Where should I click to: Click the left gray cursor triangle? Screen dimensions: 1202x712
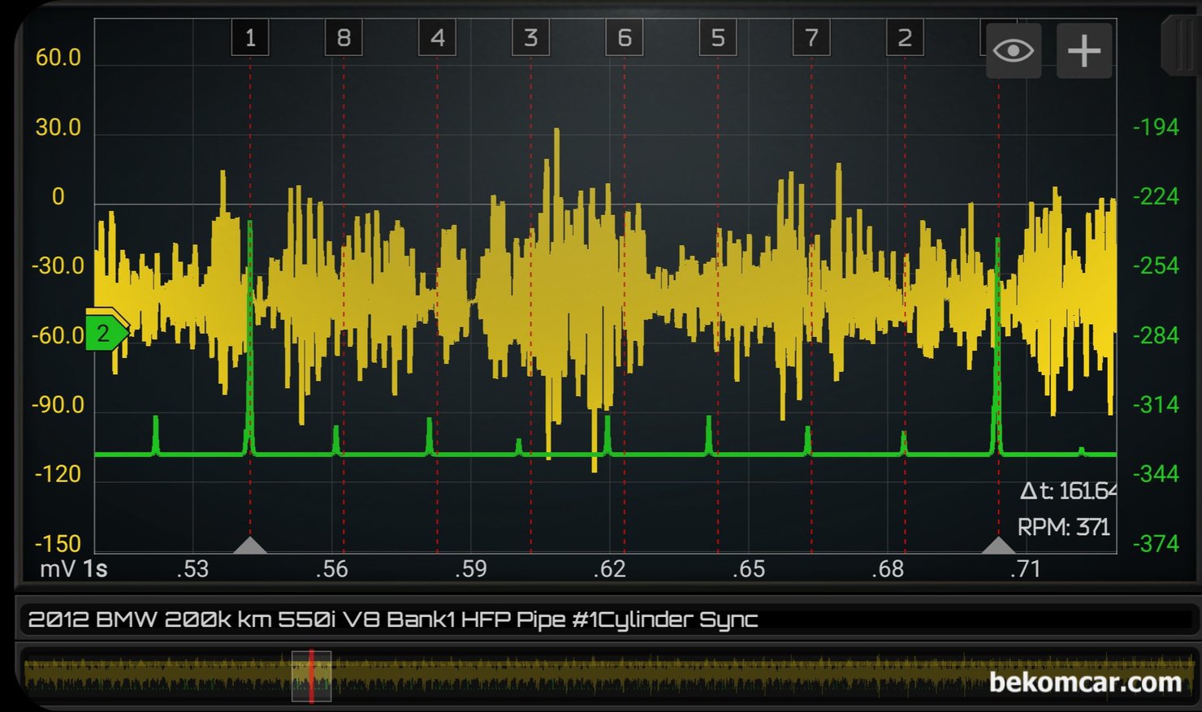pos(250,546)
